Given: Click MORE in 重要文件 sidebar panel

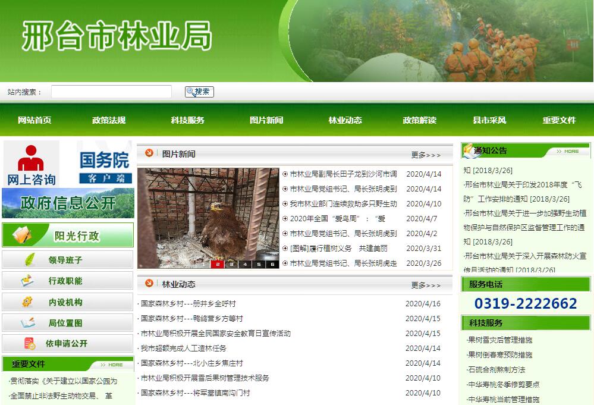Looking at the screenshot, I should click(x=112, y=365).
